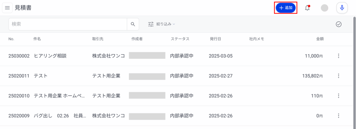Toggle the circled checkmark select mode
Screen dimensions: 356x129
click(x=339, y=24)
